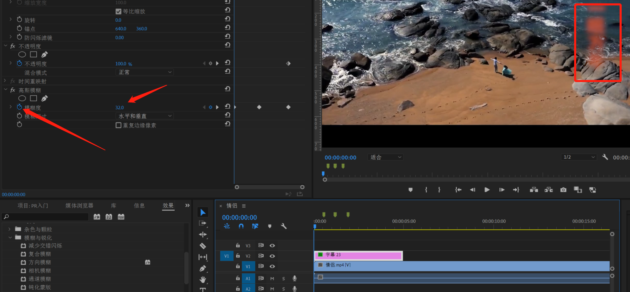The width and height of the screenshot is (630, 292).
Task: Create rectangle mask under 高斯模糊
Action: [34, 98]
